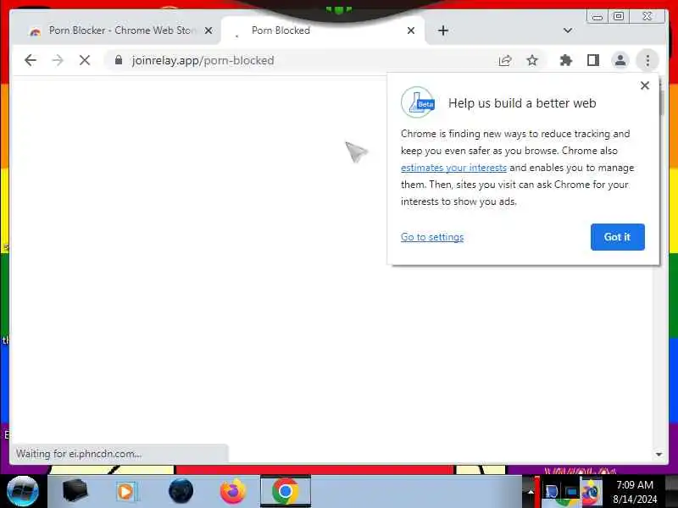
Task: Follow the Go to settings link
Action: coord(432,237)
